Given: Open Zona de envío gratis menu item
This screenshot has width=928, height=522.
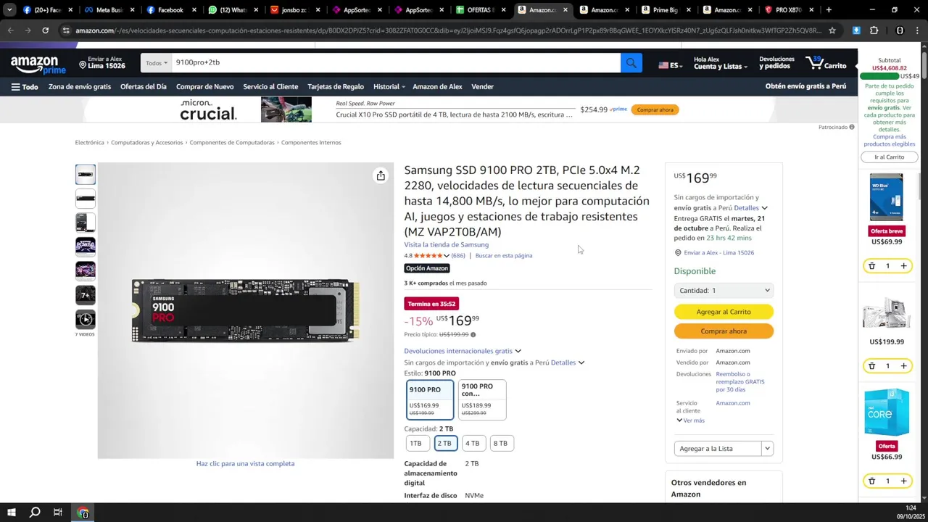Looking at the screenshot, I should [x=80, y=87].
